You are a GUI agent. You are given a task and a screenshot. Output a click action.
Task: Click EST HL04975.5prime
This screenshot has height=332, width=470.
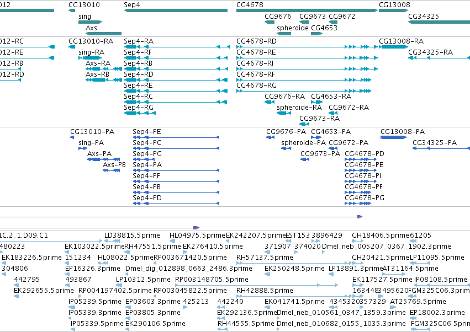coord(172,242)
